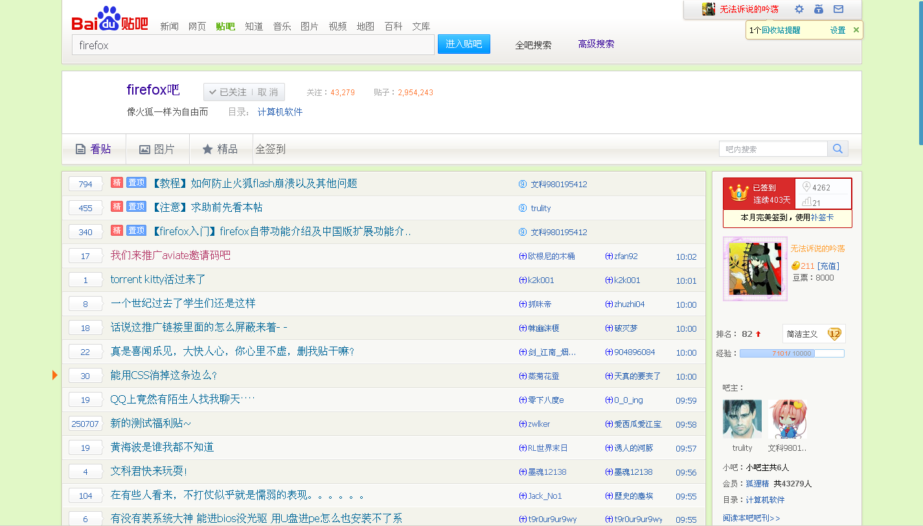Toggle the 已关注 follow button
923x526 pixels.
tap(227, 92)
